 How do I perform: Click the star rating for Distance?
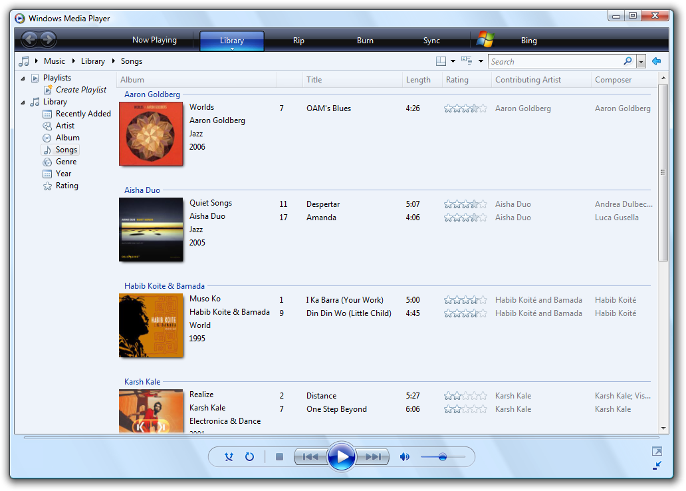pyautogui.click(x=465, y=396)
